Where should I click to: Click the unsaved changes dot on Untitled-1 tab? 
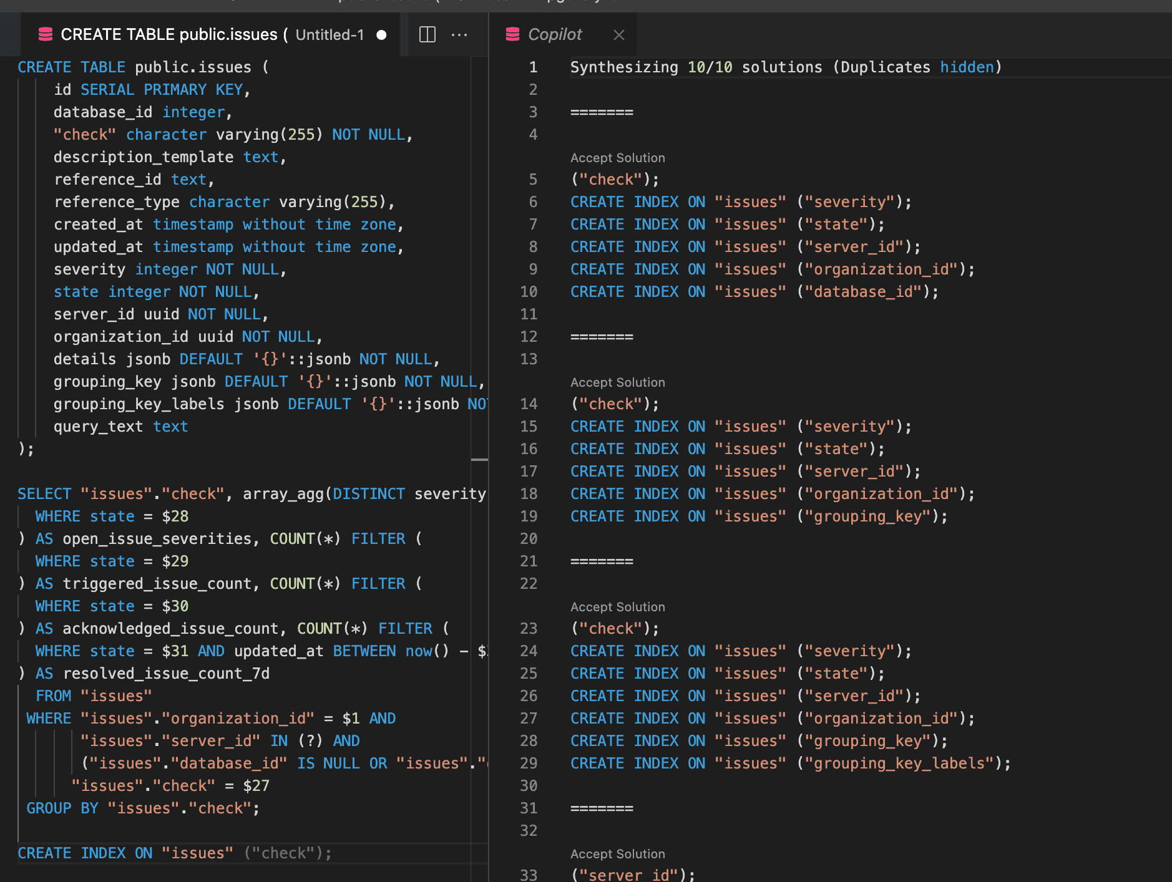[x=381, y=35]
